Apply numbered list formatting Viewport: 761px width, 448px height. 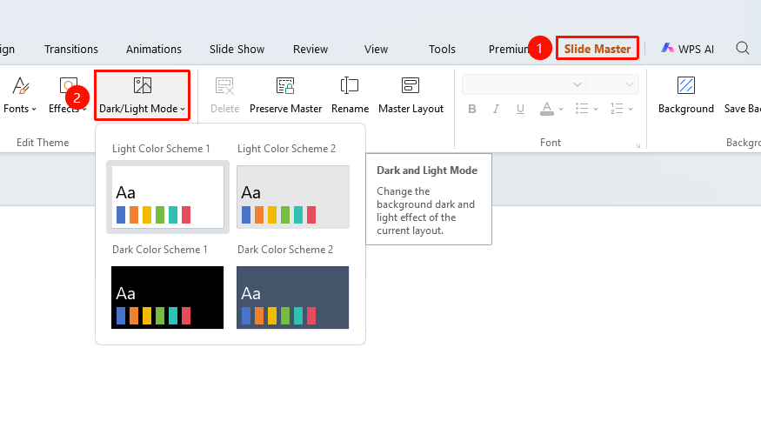[617, 109]
